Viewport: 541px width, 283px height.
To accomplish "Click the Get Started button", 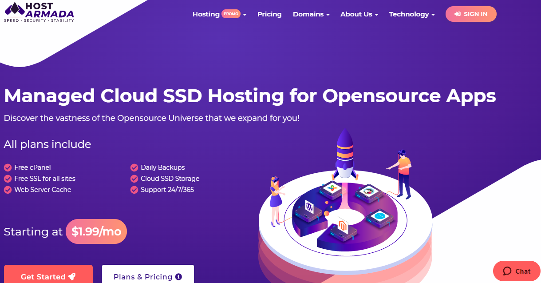I will [x=48, y=276].
